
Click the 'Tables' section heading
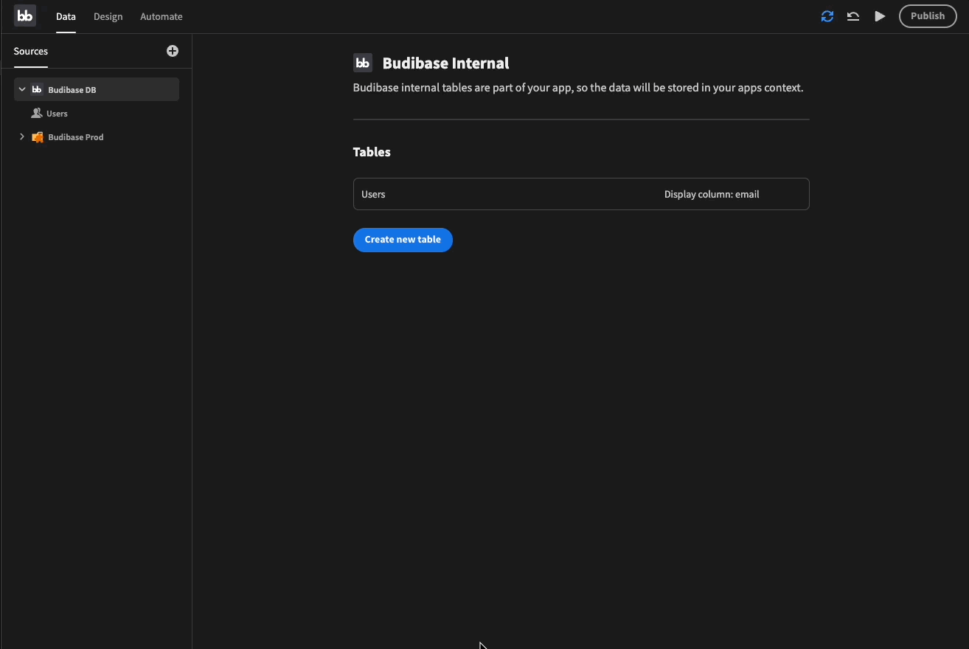point(372,152)
